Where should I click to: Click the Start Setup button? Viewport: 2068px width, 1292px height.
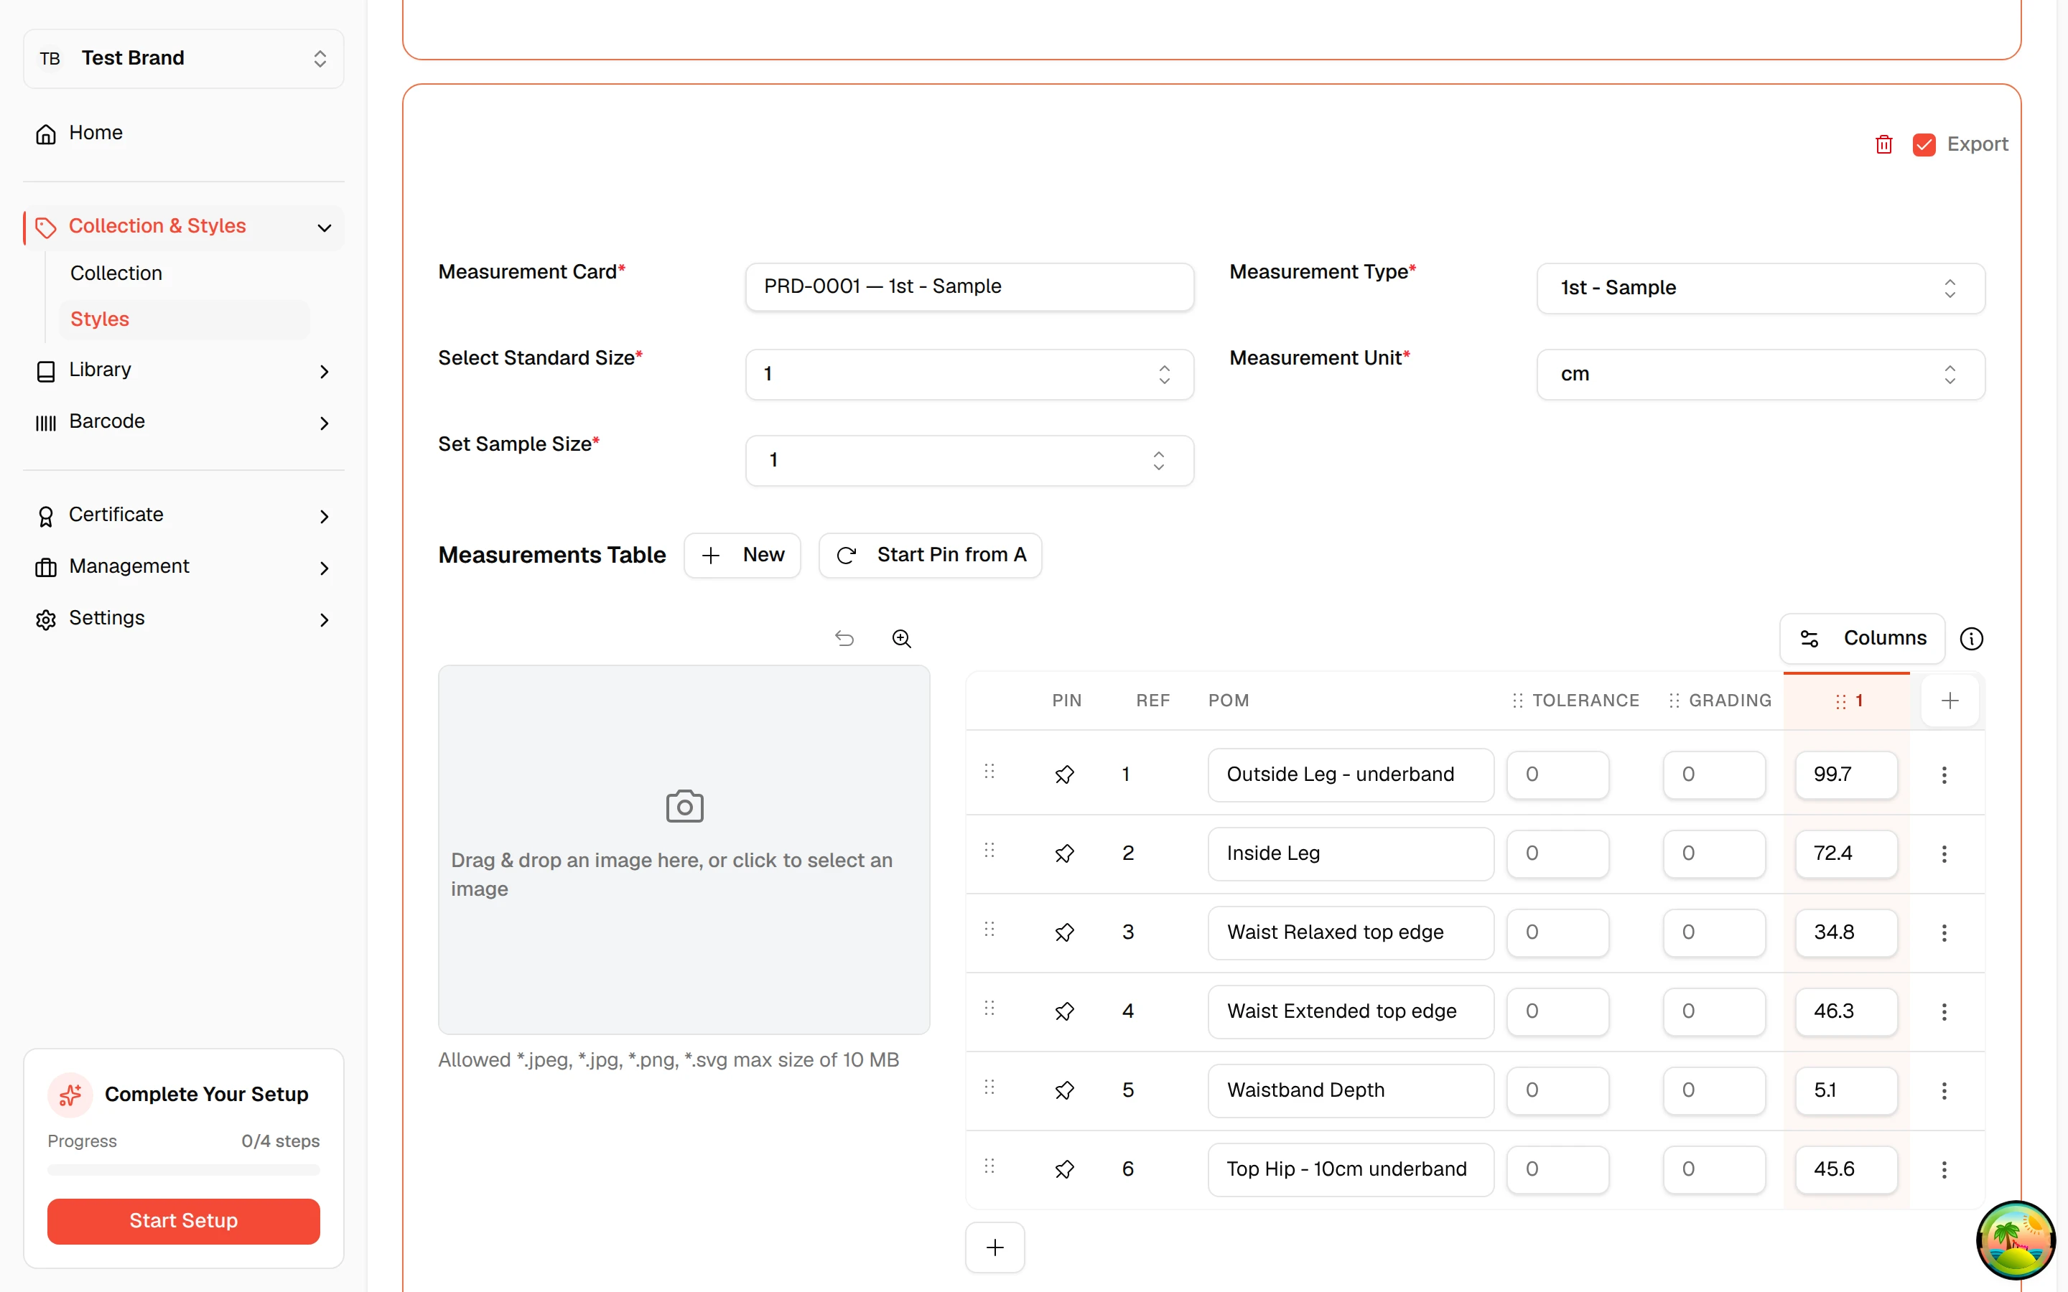click(x=184, y=1221)
